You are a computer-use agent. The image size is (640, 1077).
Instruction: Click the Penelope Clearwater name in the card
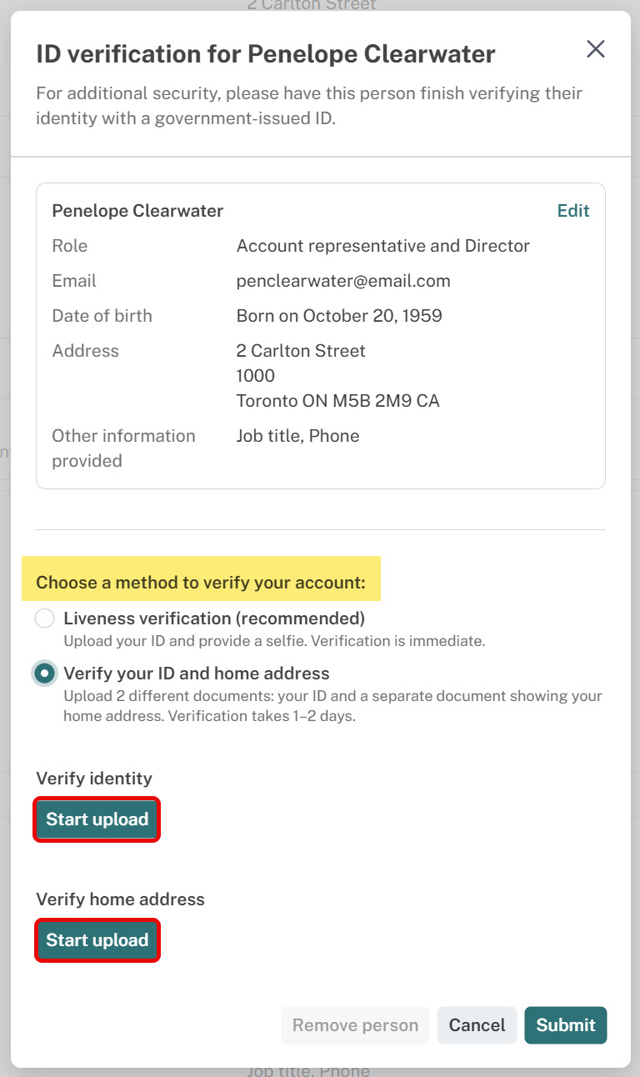pos(137,211)
